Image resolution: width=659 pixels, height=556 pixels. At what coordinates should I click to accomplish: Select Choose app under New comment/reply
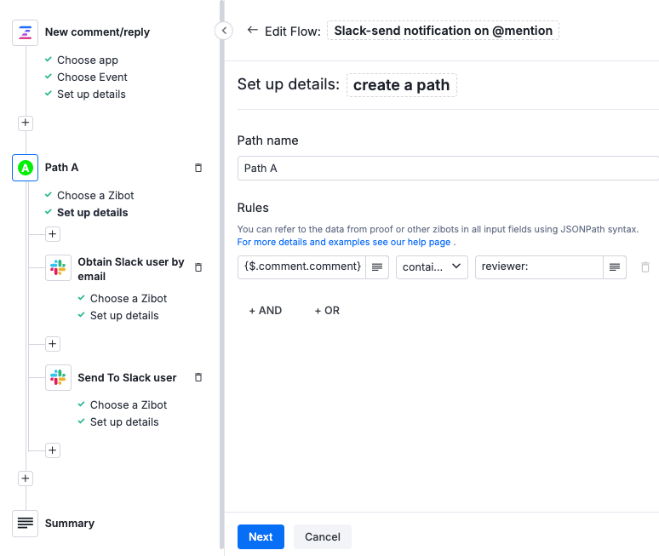pyautogui.click(x=88, y=60)
